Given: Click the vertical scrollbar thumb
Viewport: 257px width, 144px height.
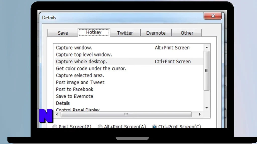Looking at the screenshot, I should [x=207, y=70].
